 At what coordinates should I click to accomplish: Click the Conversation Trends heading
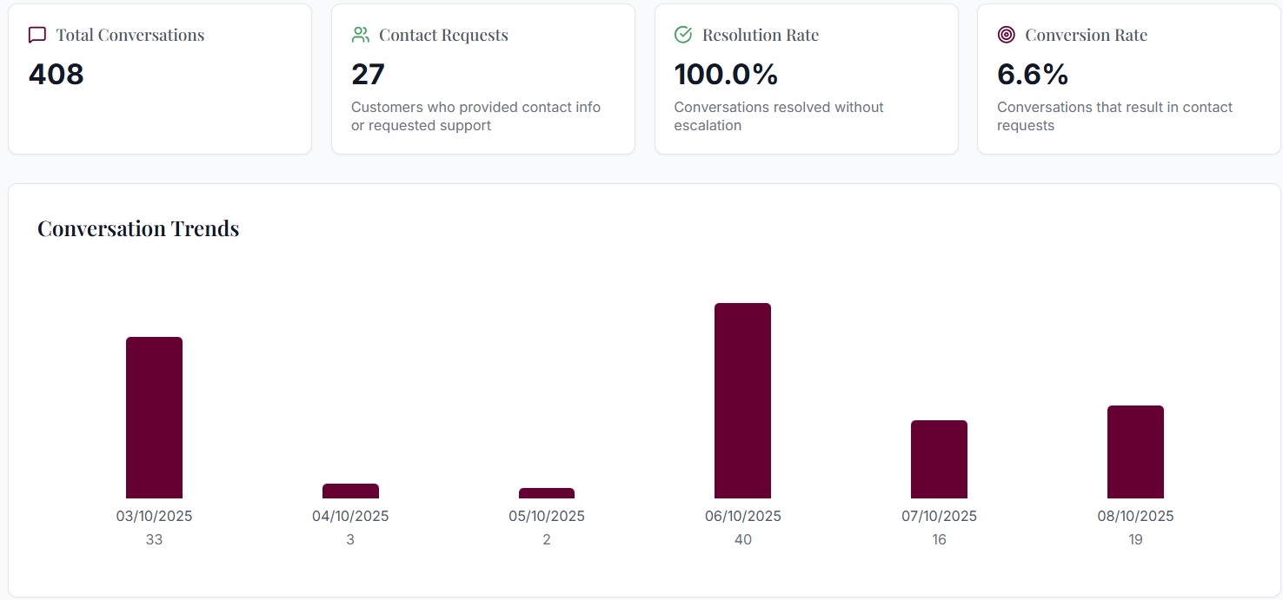coord(137,227)
